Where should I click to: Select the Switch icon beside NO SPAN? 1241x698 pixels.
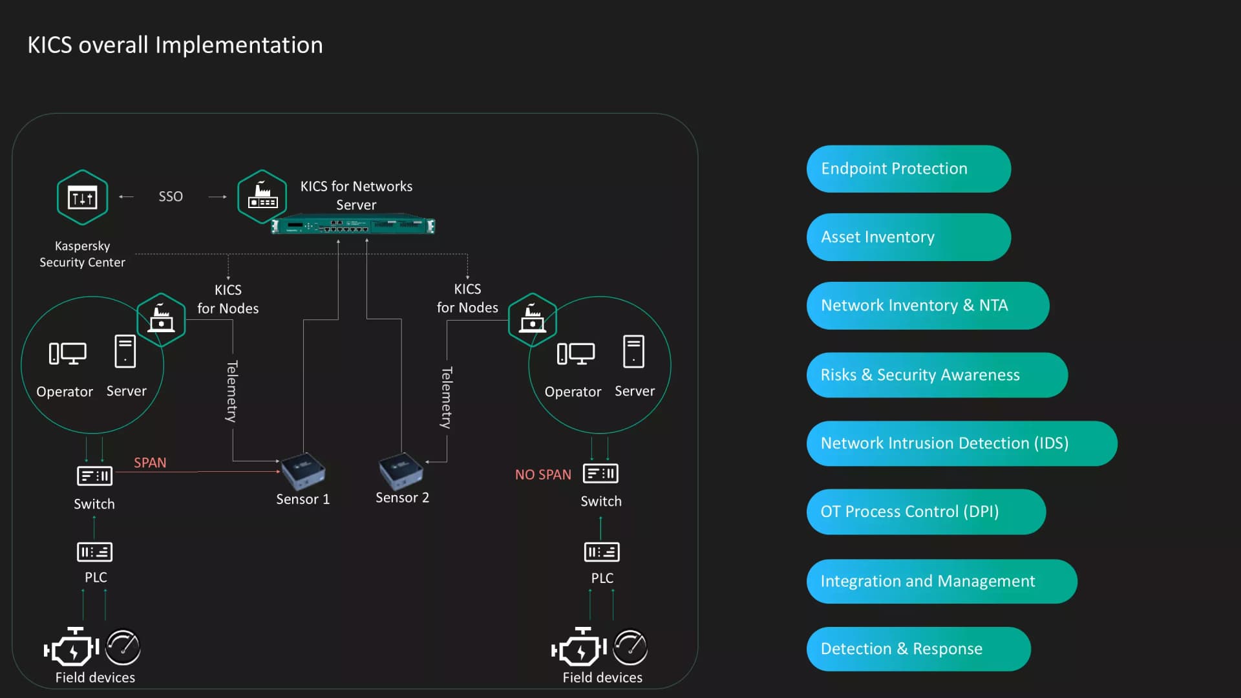tap(600, 474)
